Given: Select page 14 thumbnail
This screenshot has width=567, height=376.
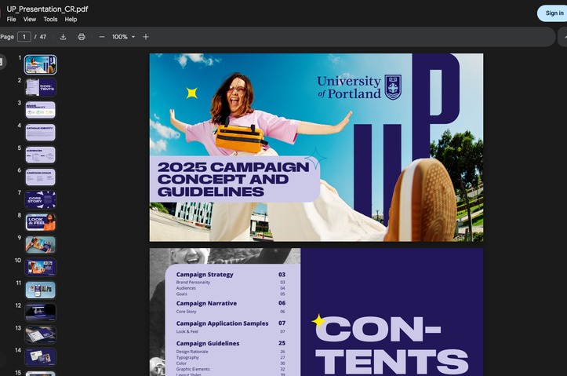Looking at the screenshot, I should pos(41,357).
